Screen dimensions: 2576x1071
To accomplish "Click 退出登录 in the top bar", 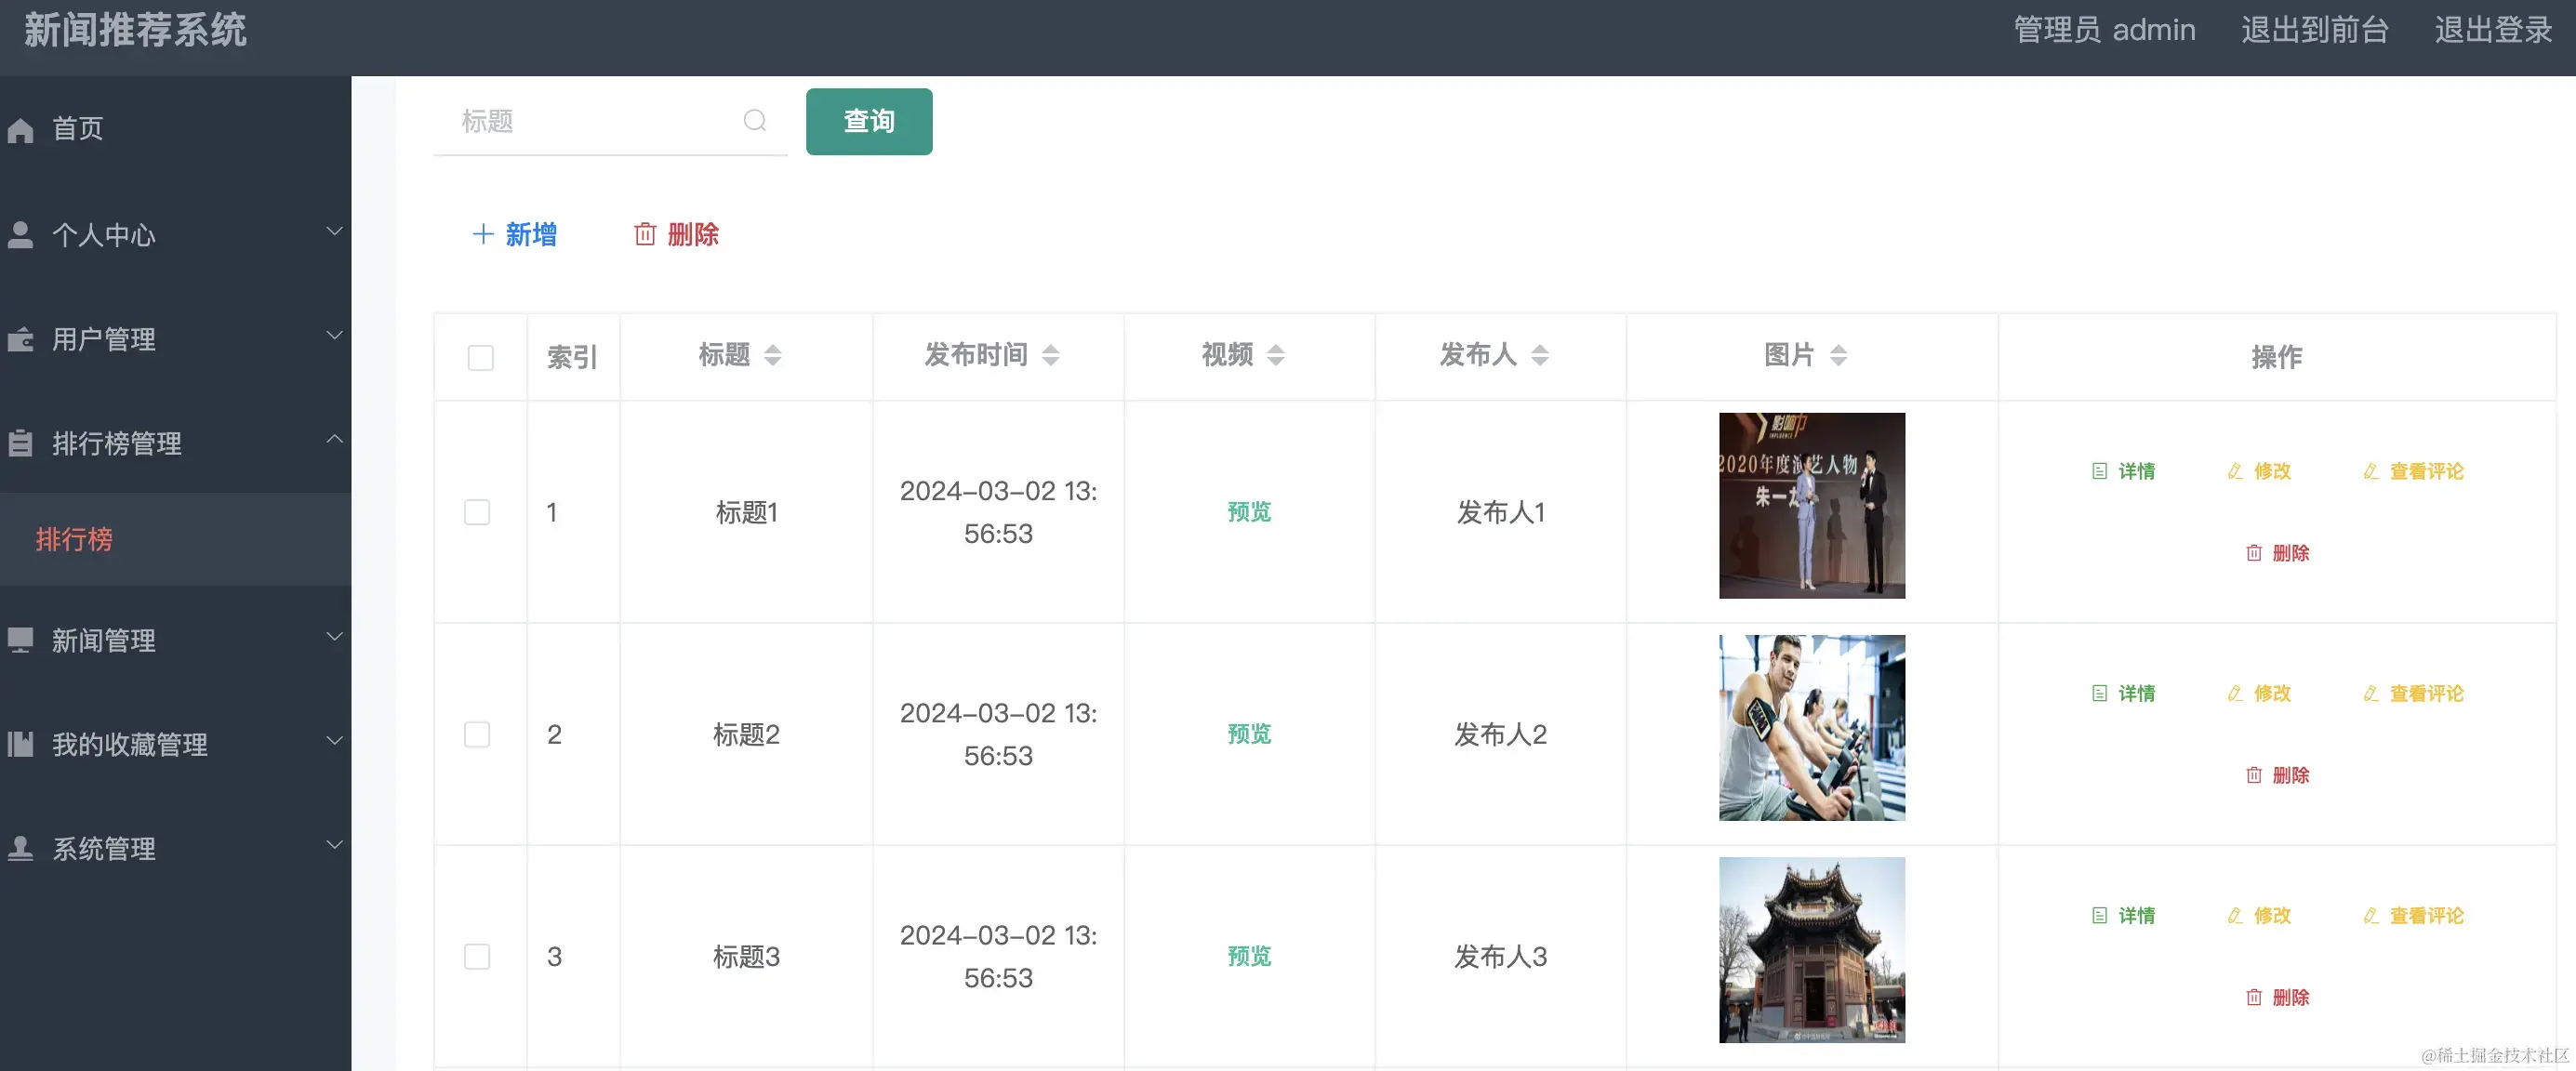I will (x=2492, y=30).
